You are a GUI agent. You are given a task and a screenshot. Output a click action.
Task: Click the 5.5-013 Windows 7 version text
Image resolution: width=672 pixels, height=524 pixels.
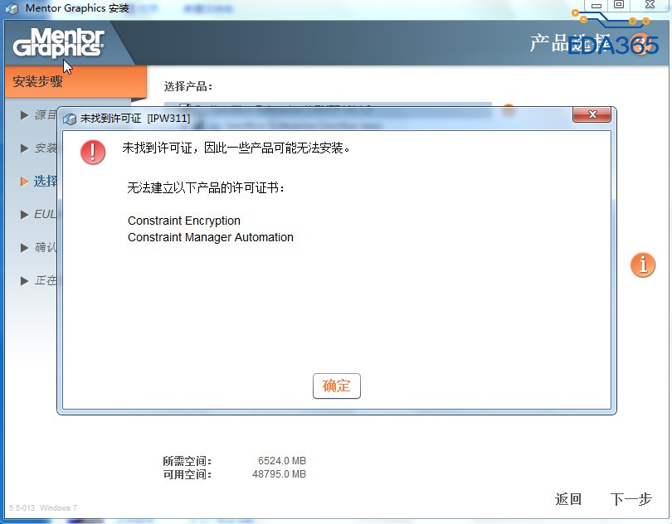[43, 507]
